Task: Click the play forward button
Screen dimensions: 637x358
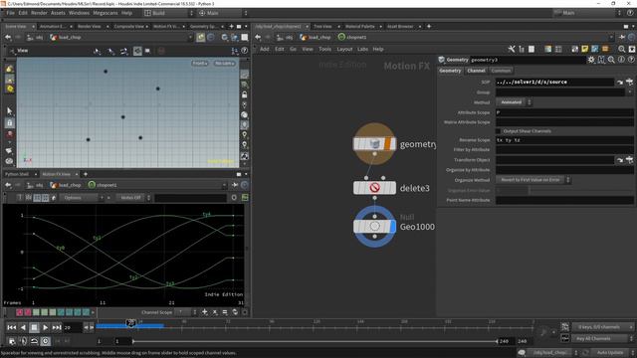Action: tap(45, 327)
